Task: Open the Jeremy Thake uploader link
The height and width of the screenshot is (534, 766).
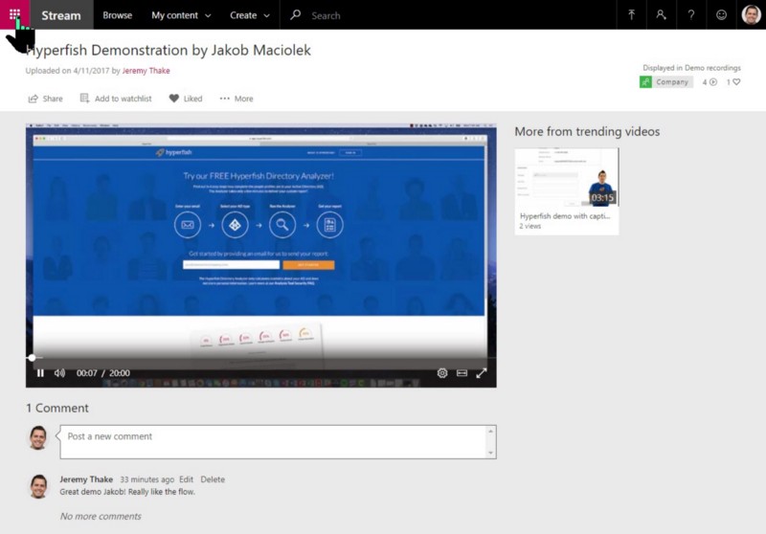Action: click(146, 71)
